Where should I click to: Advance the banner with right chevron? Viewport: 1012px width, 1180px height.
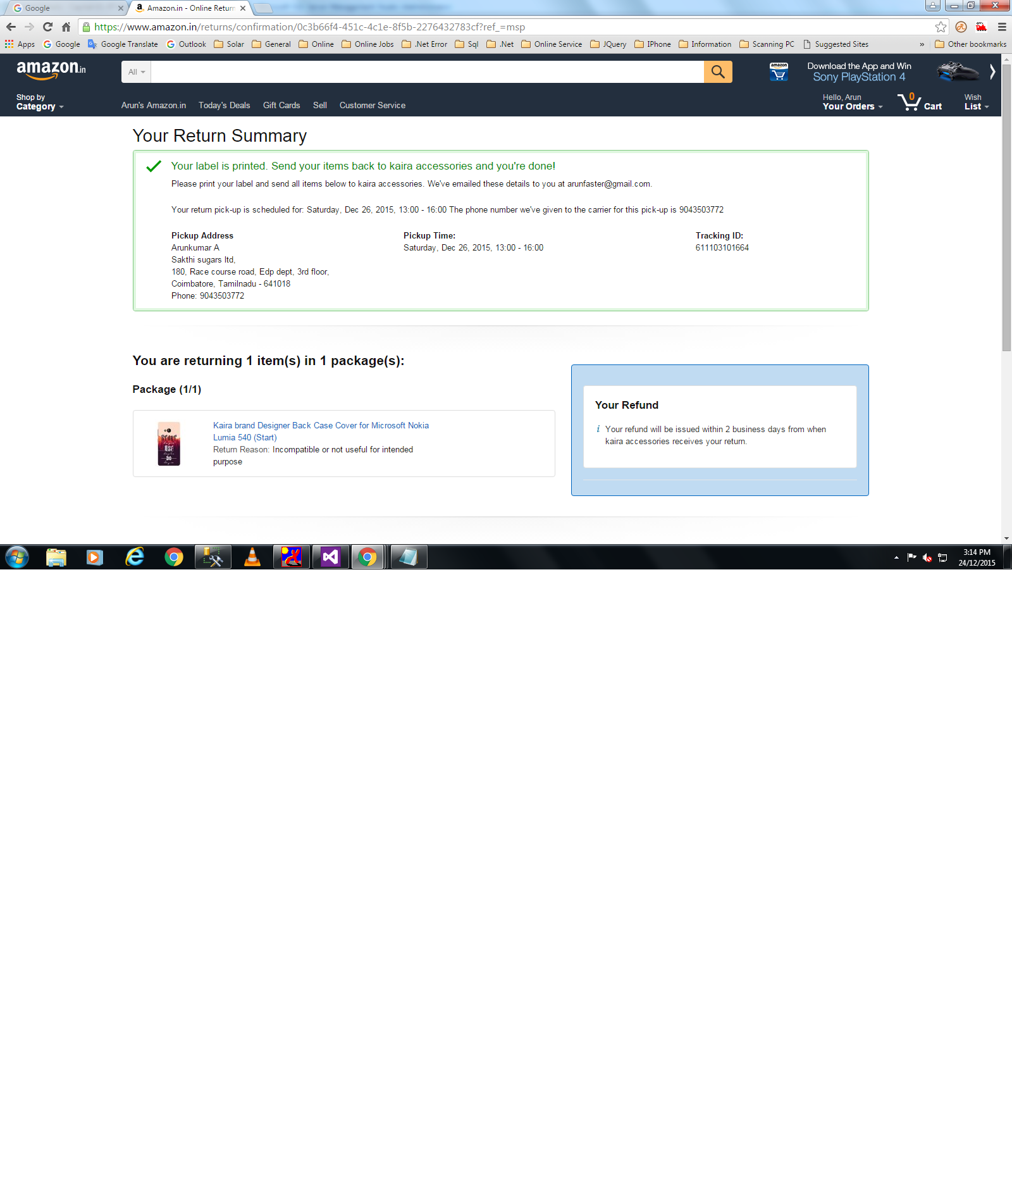(992, 71)
